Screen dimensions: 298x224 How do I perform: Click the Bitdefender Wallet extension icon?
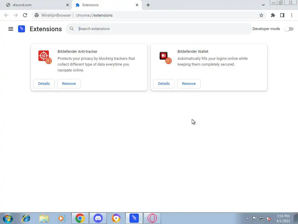click(165, 58)
